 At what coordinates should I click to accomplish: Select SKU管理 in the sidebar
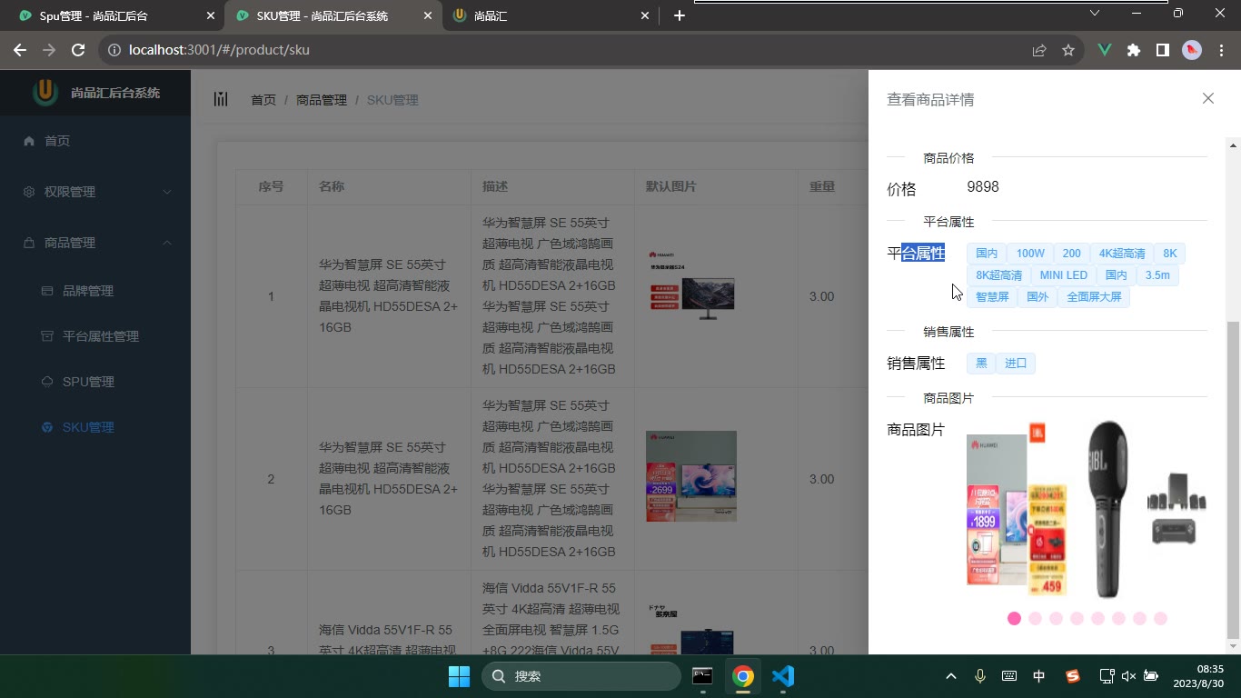[95, 427]
